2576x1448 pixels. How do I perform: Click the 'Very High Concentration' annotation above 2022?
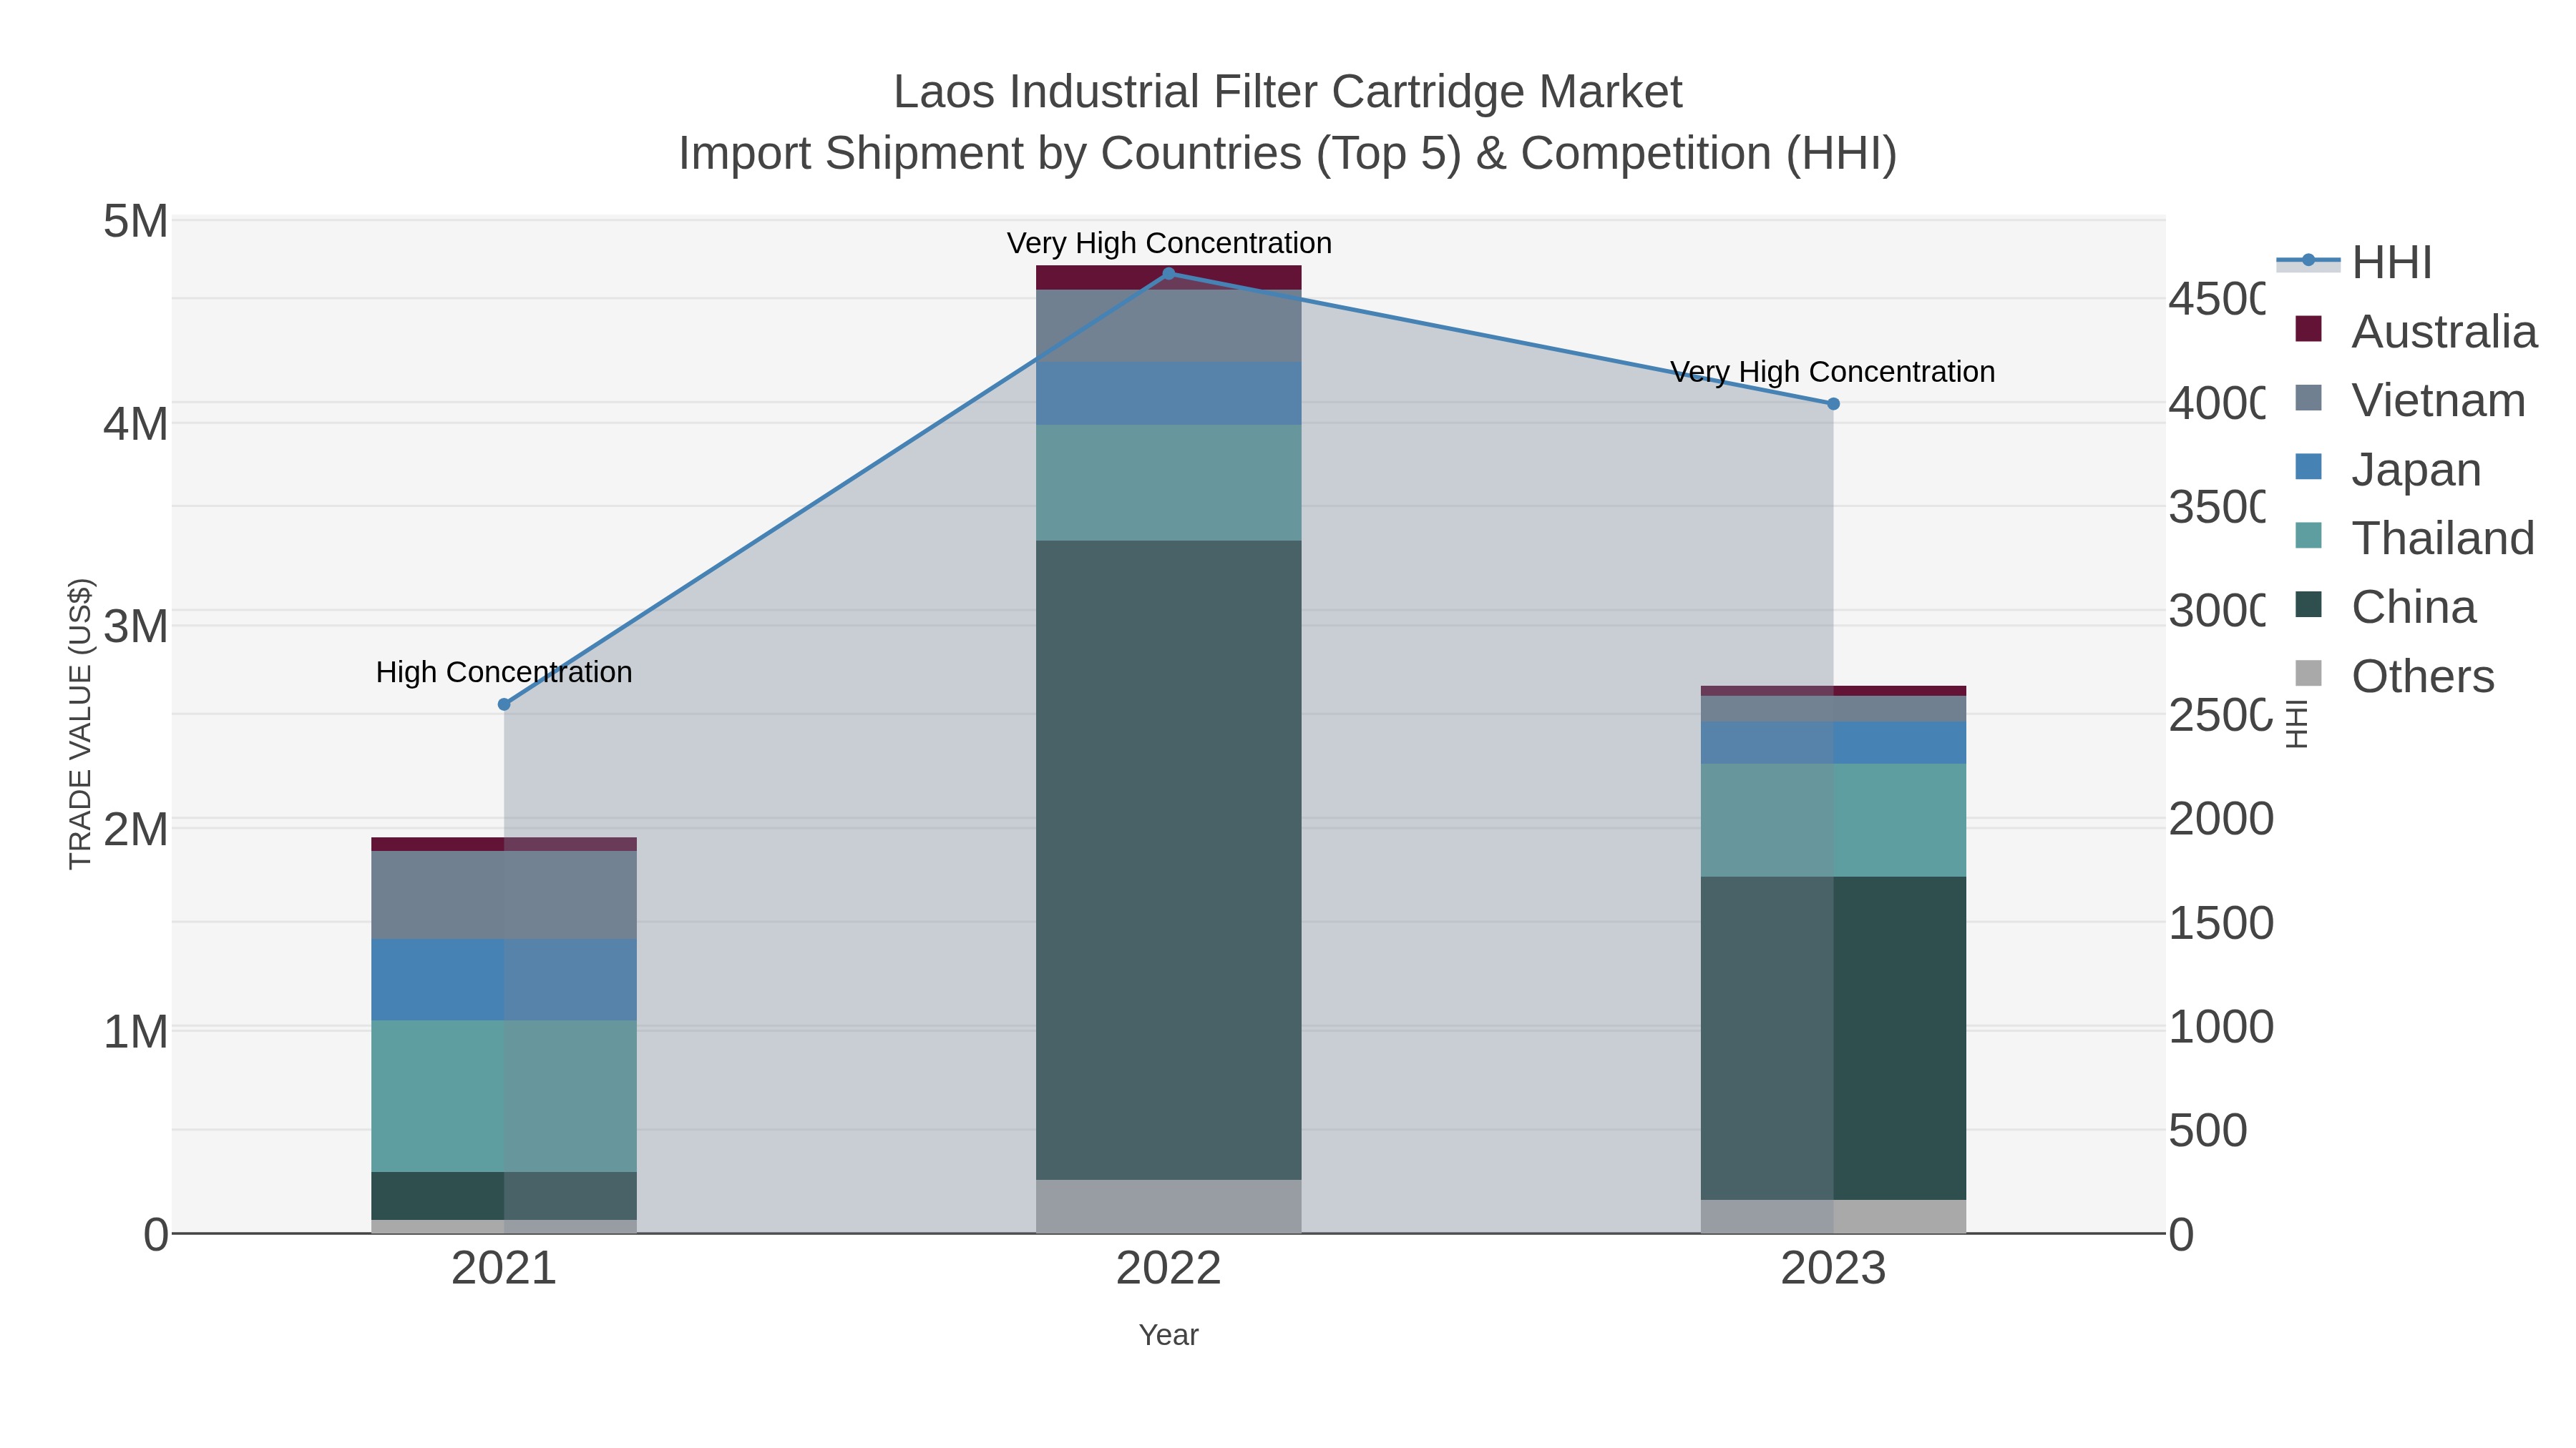[1169, 243]
